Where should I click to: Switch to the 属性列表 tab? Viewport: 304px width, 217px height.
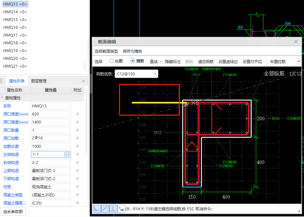pos(17,81)
